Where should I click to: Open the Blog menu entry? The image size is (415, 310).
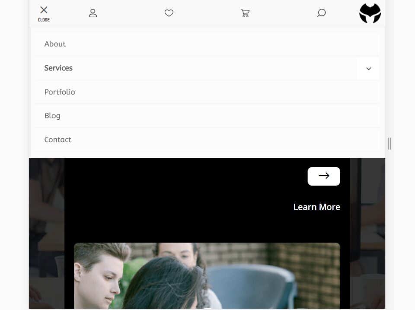(52, 116)
